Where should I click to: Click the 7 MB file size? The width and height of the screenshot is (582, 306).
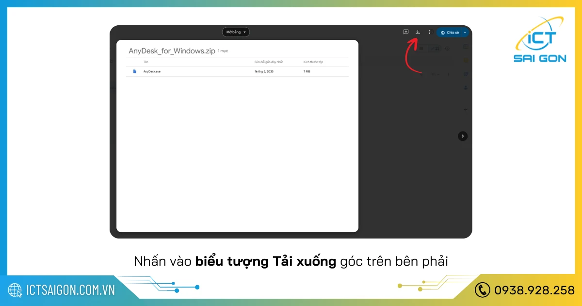pos(307,71)
